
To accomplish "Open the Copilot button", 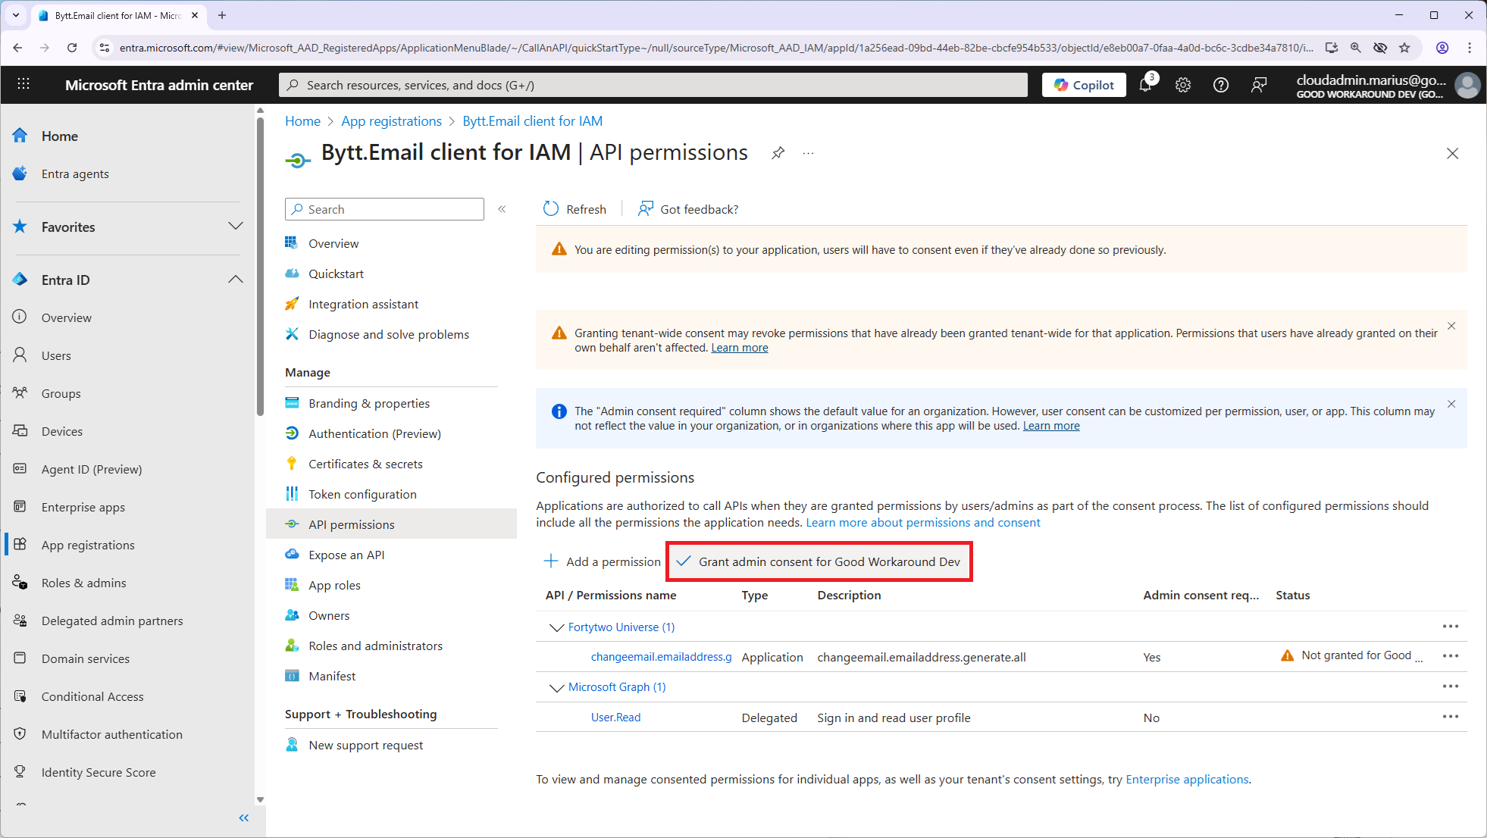I will click(1084, 85).
